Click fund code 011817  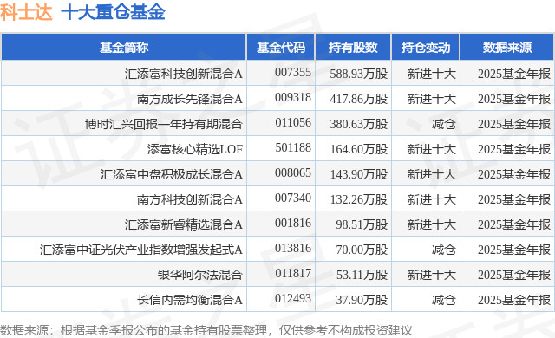(293, 273)
